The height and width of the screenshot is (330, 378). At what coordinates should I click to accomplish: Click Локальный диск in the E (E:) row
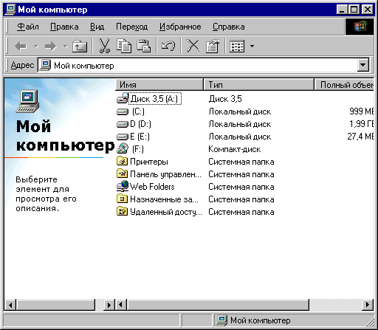pyautogui.click(x=240, y=137)
